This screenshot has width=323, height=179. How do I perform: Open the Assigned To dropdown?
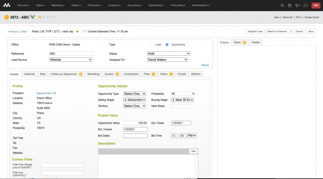pos(167,60)
